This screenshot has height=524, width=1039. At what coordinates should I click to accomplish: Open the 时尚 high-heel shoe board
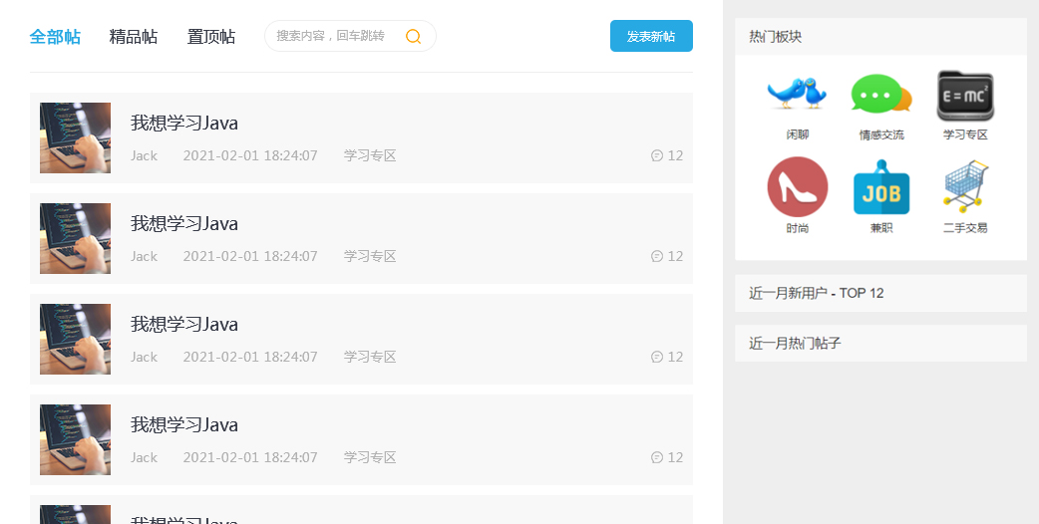tap(797, 186)
